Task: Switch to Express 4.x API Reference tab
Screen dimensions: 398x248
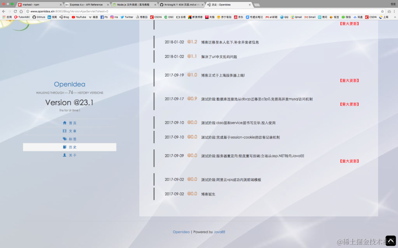Action: 86,4
